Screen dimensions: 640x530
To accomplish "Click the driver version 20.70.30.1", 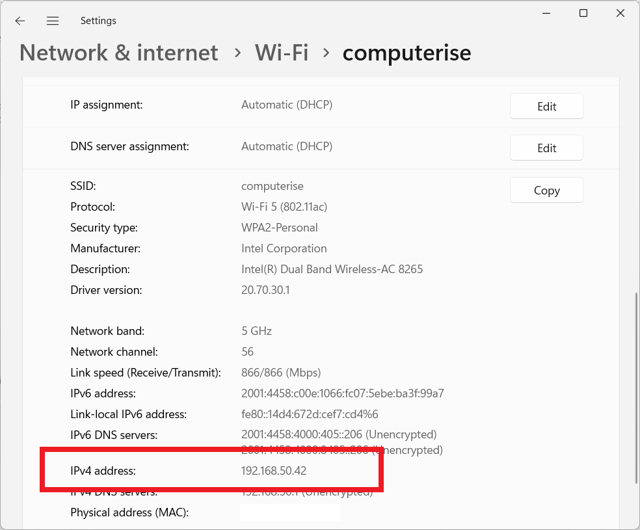I will [265, 290].
